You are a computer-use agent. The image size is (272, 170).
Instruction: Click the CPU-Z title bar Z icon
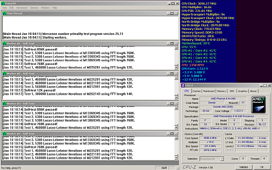click(x=183, y=85)
